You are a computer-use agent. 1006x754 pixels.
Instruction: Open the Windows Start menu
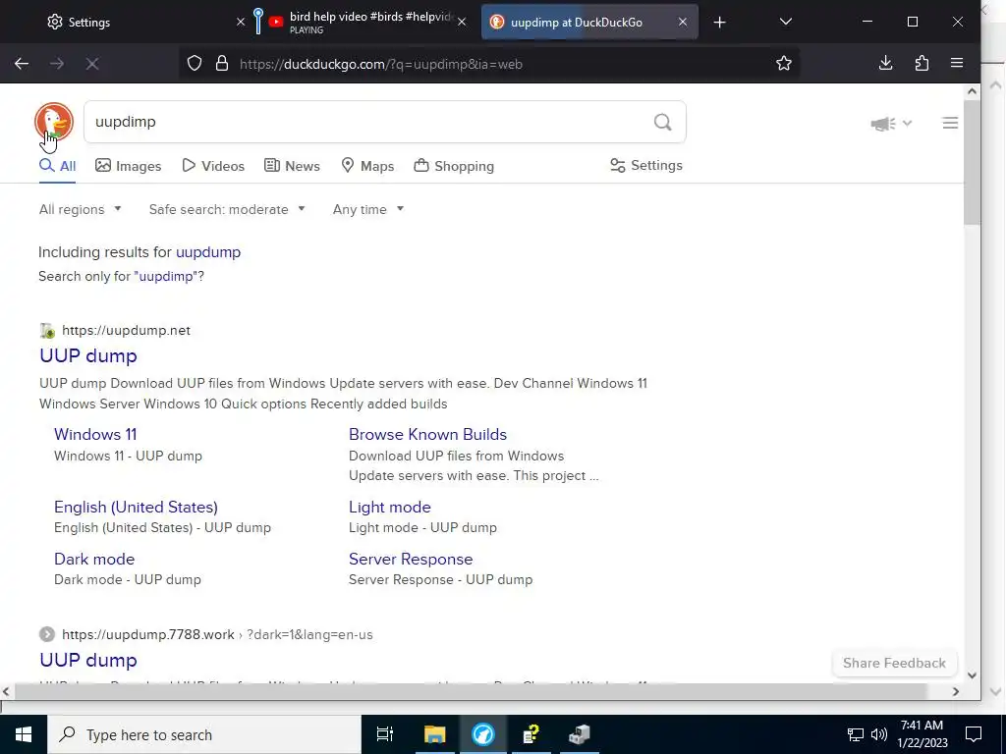click(x=24, y=734)
